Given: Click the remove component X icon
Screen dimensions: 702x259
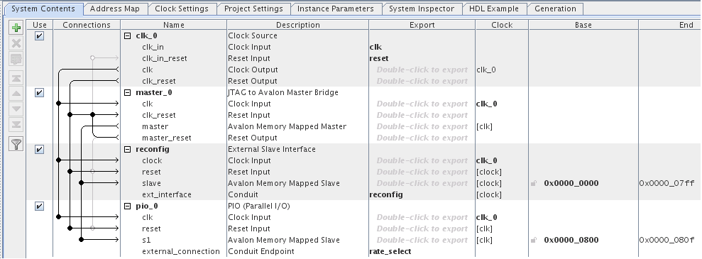Looking at the screenshot, I should (x=16, y=43).
